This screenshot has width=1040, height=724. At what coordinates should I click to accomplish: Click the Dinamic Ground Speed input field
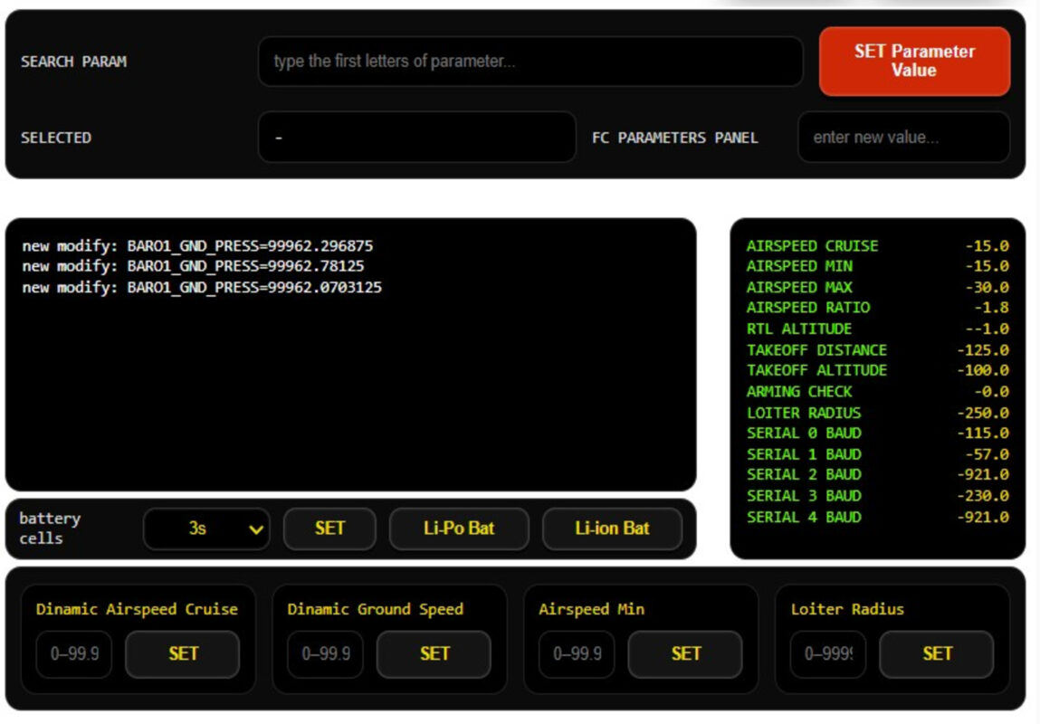tap(325, 653)
